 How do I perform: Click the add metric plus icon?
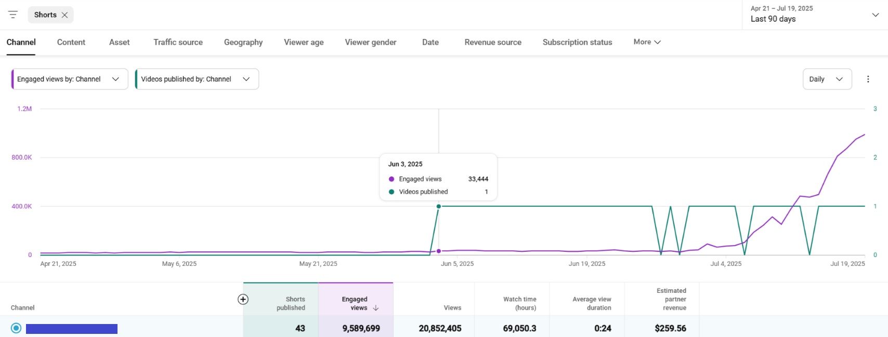point(243,299)
